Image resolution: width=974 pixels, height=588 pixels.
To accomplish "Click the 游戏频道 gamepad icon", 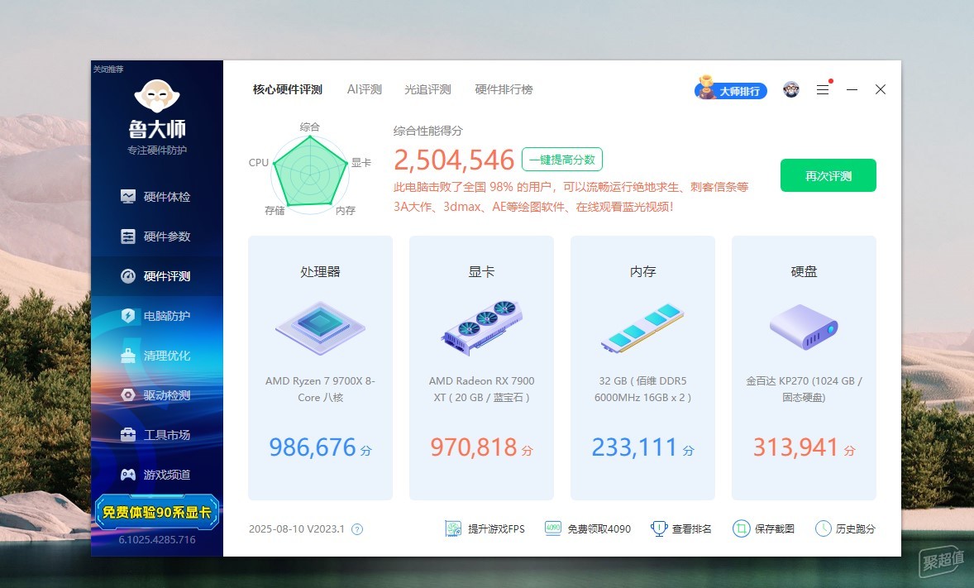I will 128,475.
